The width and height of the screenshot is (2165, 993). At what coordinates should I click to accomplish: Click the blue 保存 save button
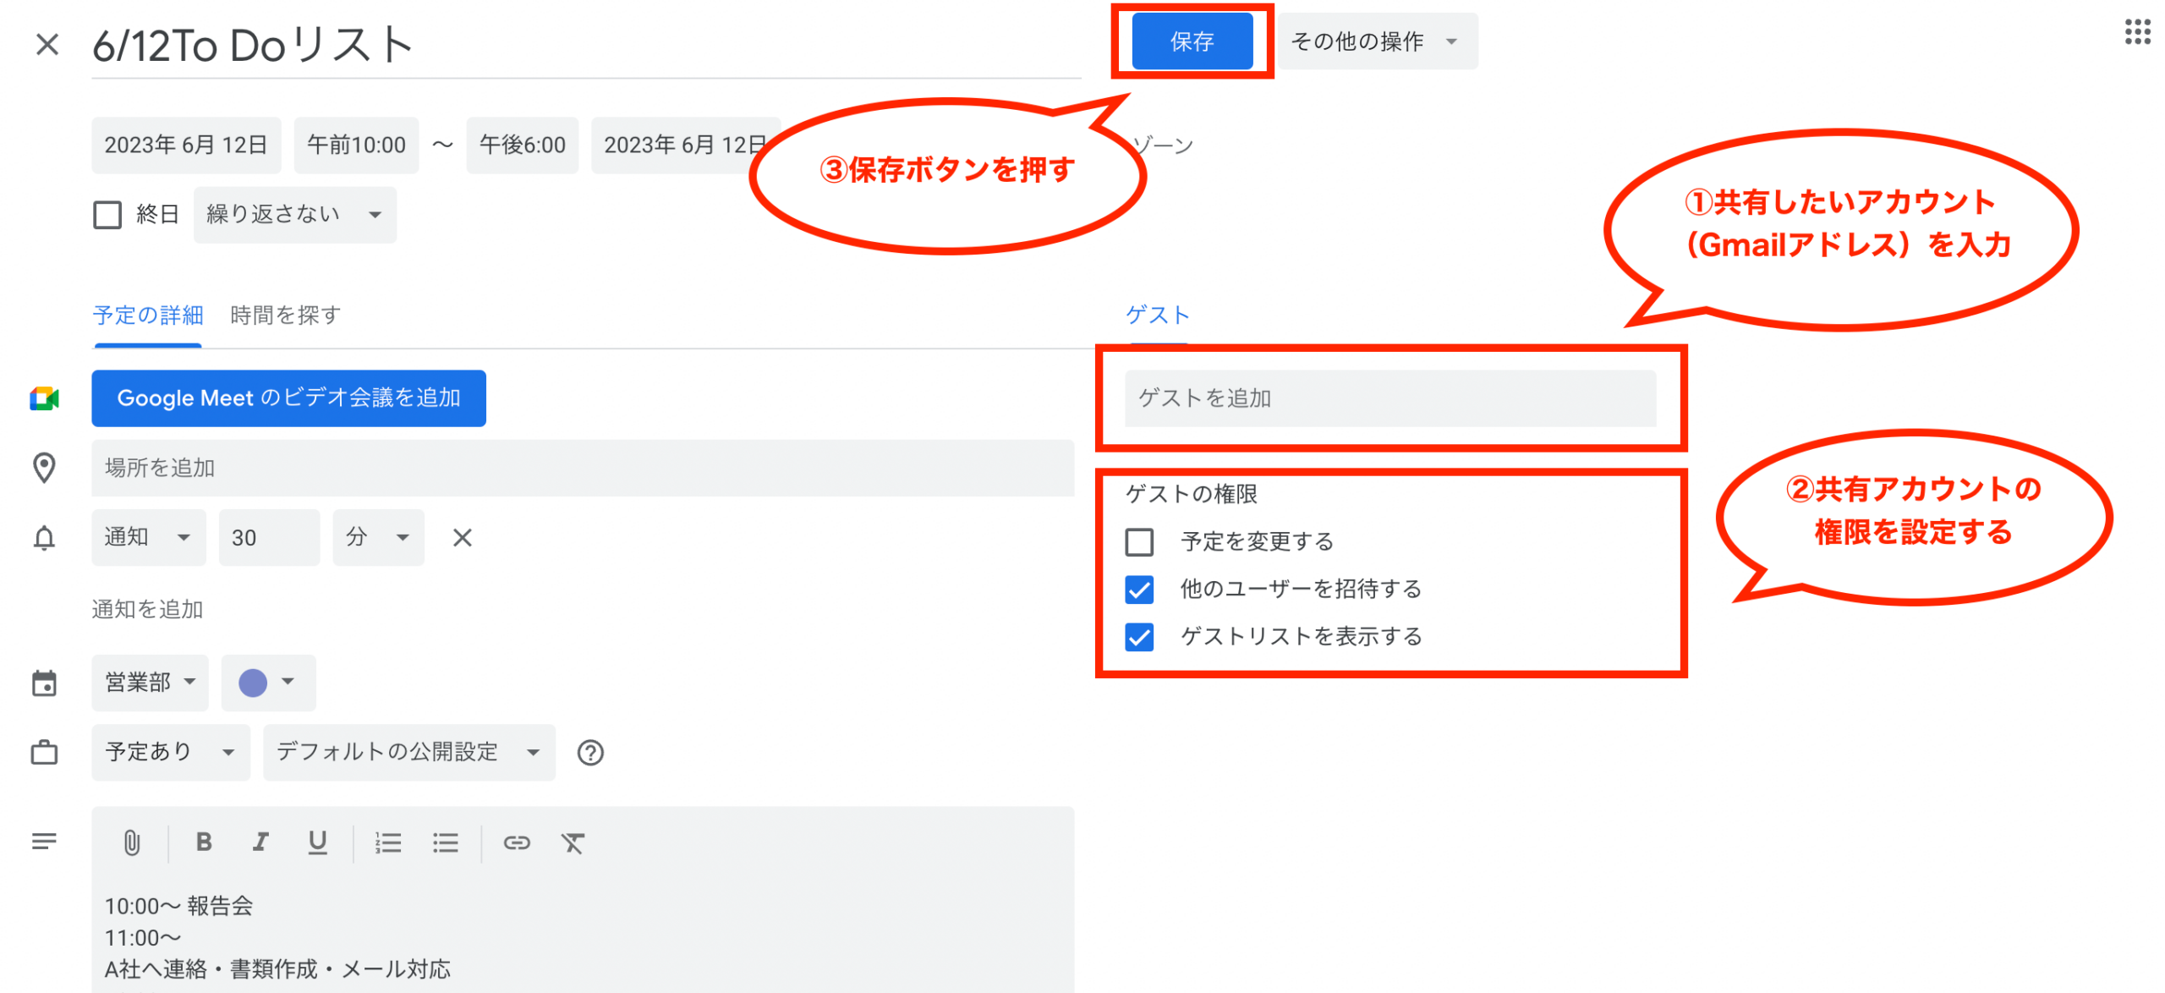pos(1191,41)
